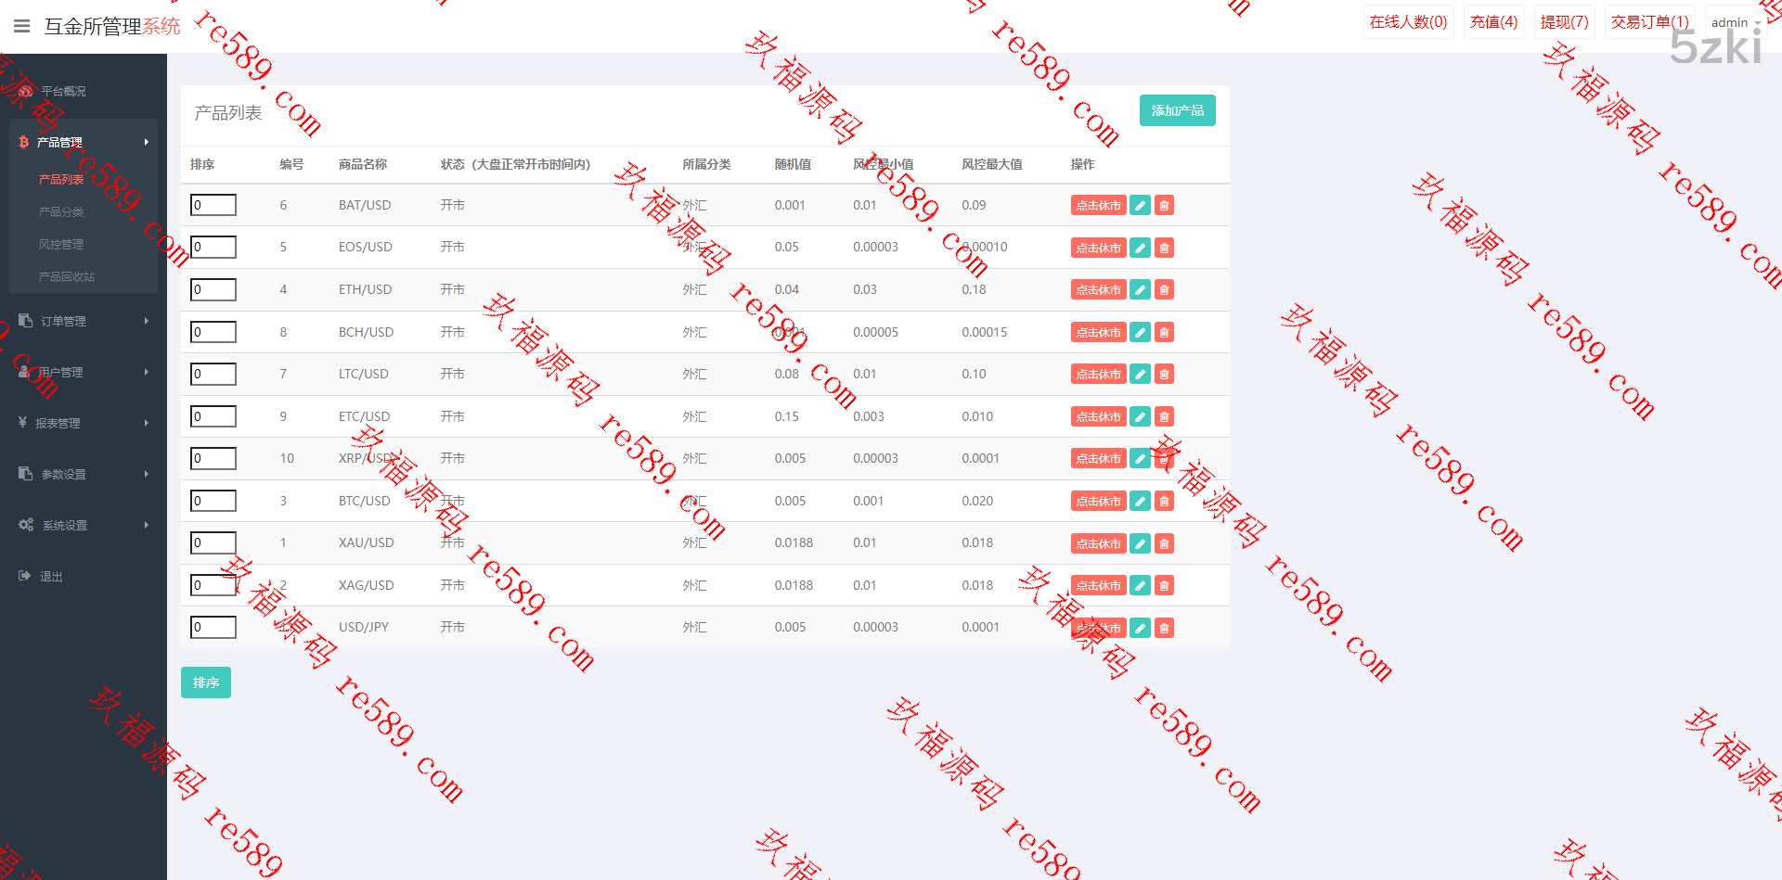Screen dimensions: 1782x880
Task: Expand the 用户管理 sidebar section
Action: click(x=82, y=372)
